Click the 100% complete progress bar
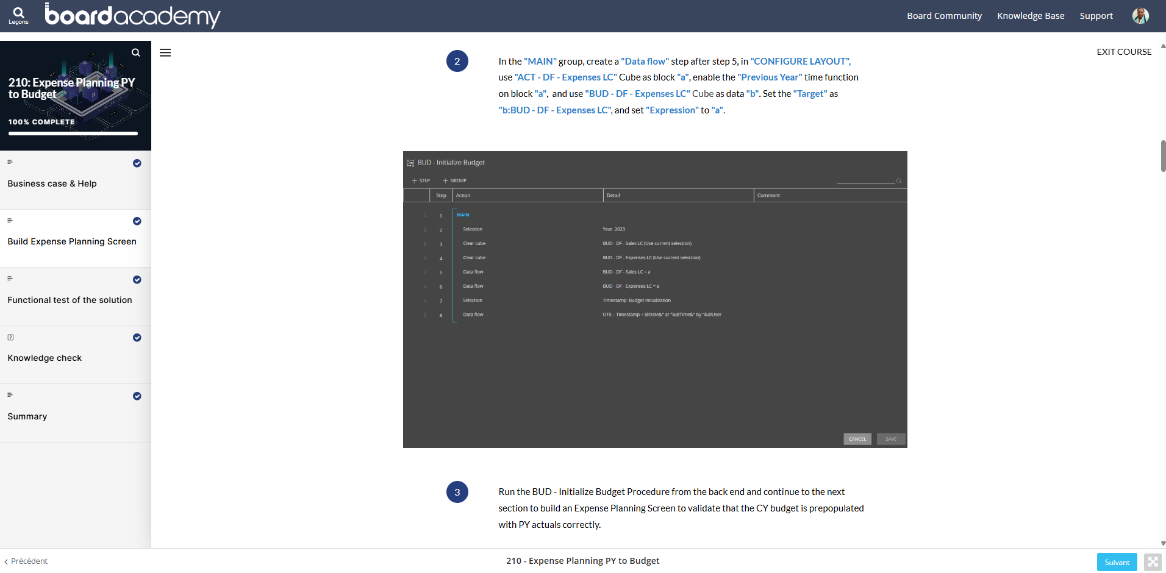This screenshot has width=1166, height=573. (x=73, y=133)
